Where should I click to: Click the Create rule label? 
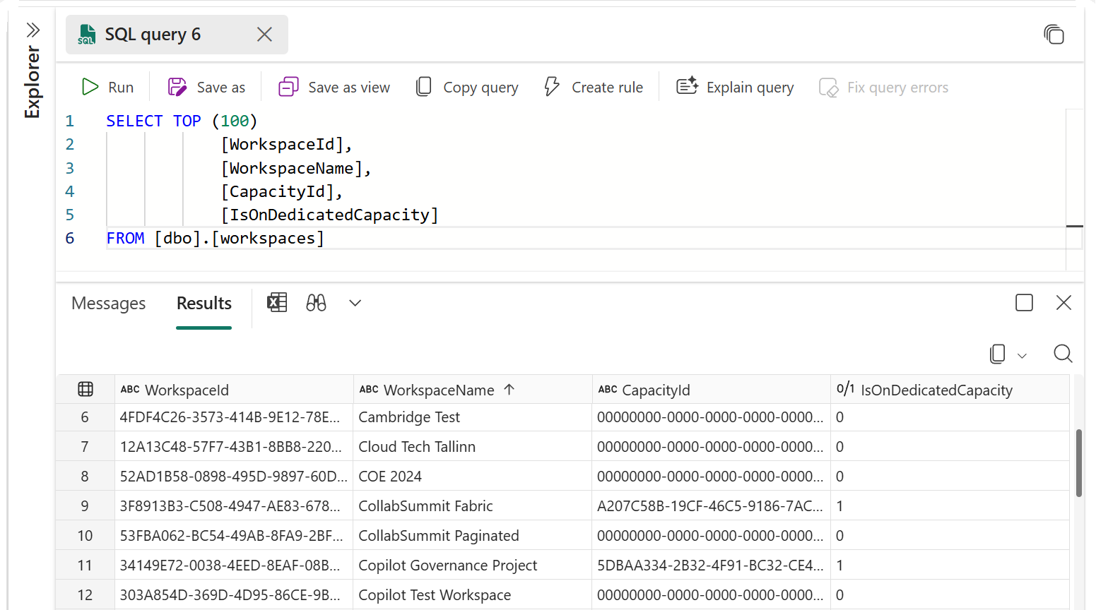coord(607,88)
